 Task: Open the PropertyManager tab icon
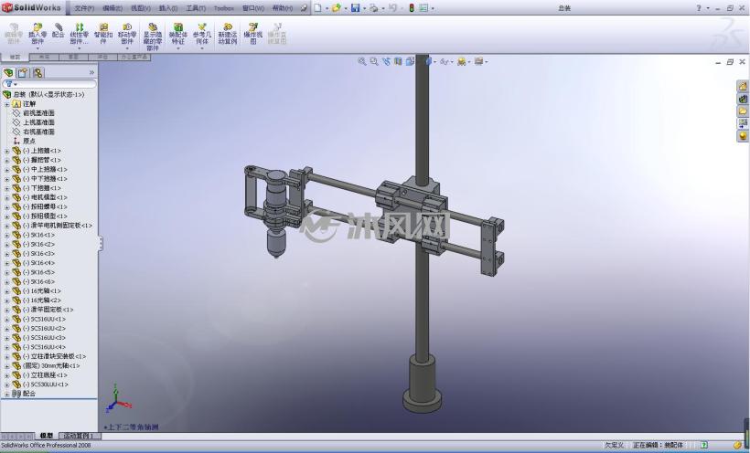pos(23,73)
